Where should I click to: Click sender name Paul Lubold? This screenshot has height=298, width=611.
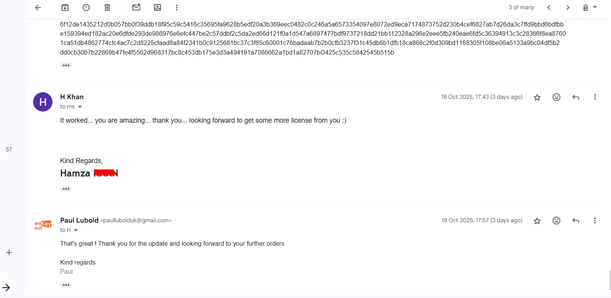pos(79,220)
